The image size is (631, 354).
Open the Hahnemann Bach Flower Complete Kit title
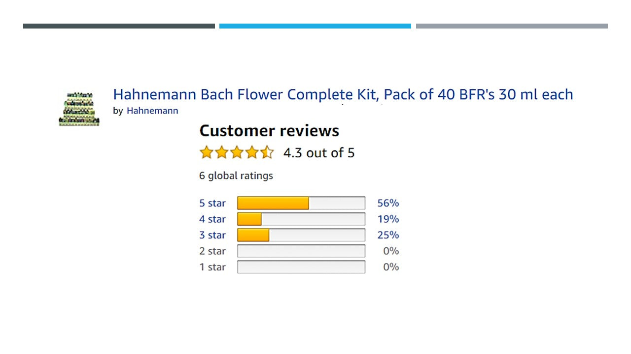tap(343, 94)
